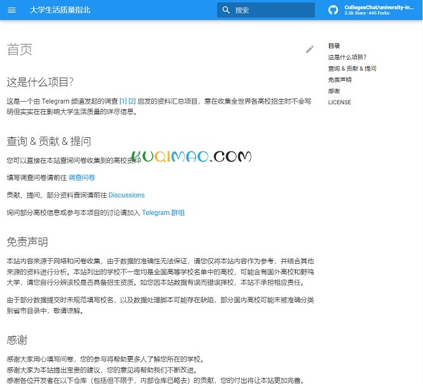The image size is (423, 384).
Task: Click the 目录 contents heading
Action: tap(334, 46)
